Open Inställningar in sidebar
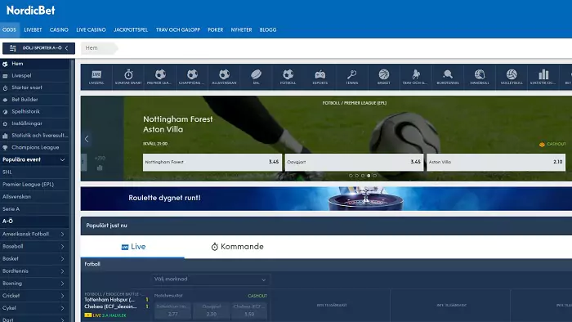572x322 pixels. click(x=34, y=123)
